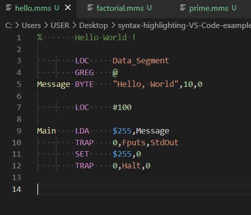Image resolution: width=251 pixels, height=215 pixels.
Task: Click 'Fputs' on line 10
Action: tap(134, 143)
